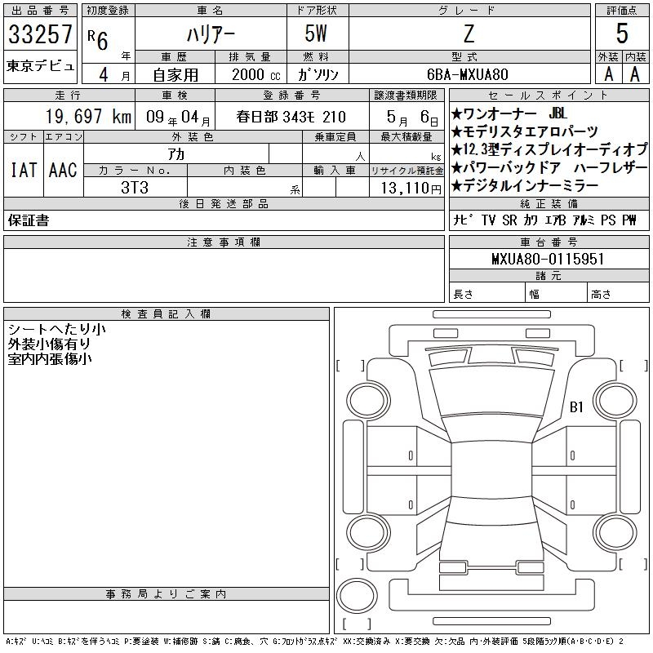Click lot number 33257

click(x=40, y=33)
